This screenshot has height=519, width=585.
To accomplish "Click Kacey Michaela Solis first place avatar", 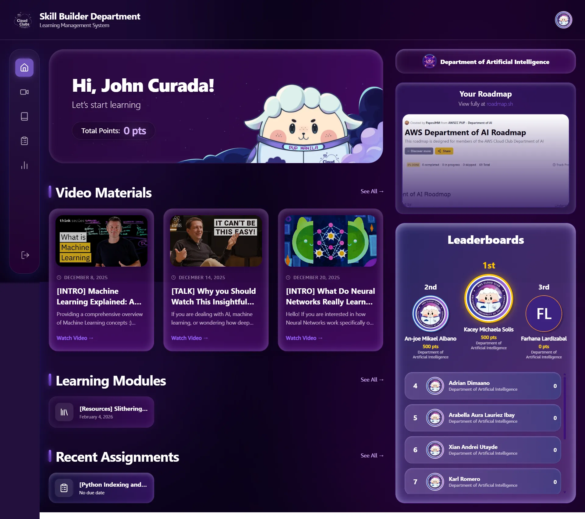I will (x=488, y=298).
